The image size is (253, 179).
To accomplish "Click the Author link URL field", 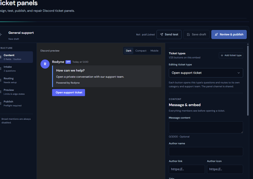I will [x=187, y=169].
